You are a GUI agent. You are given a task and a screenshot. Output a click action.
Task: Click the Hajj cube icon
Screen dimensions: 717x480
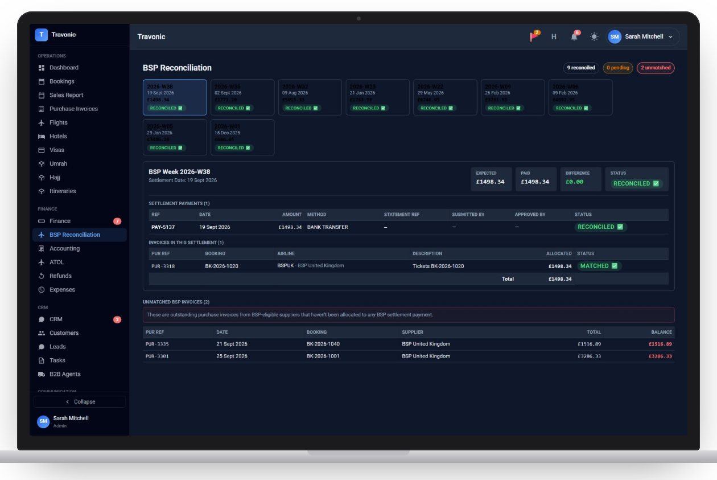point(41,177)
